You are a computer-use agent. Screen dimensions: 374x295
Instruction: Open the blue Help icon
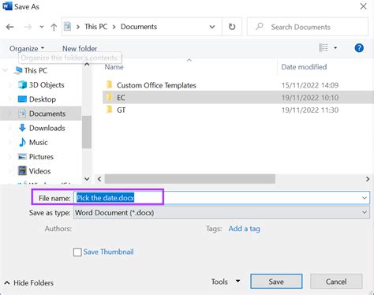pos(359,48)
